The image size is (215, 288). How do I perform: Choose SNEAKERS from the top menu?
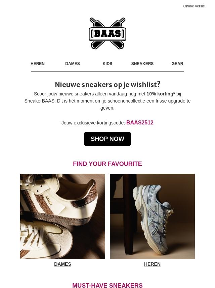coord(142,63)
